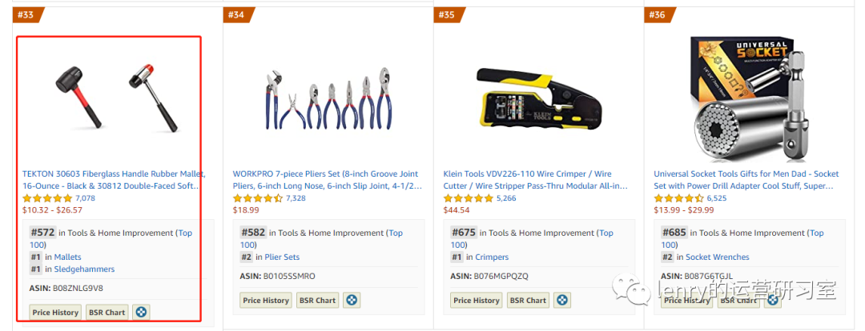Click the blue circular icon under TEKTON mallet
Image resolution: width=865 pixels, height=331 pixels.
click(x=141, y=312)
